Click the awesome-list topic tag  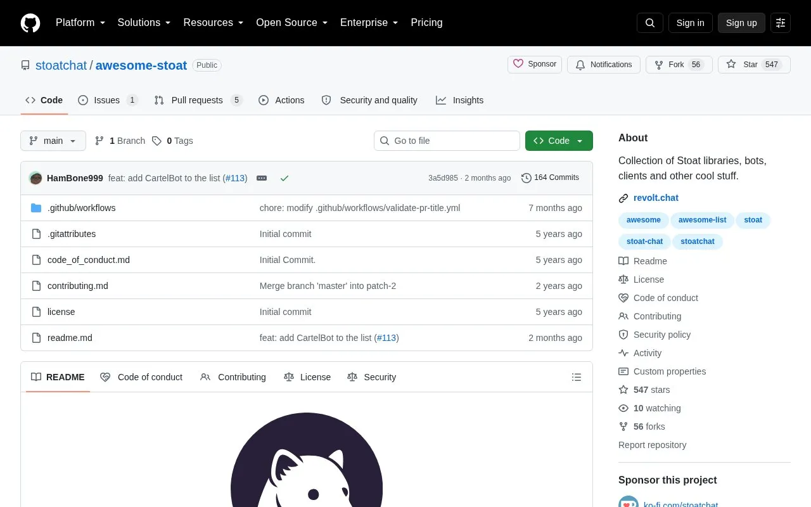tap(702, 220)
